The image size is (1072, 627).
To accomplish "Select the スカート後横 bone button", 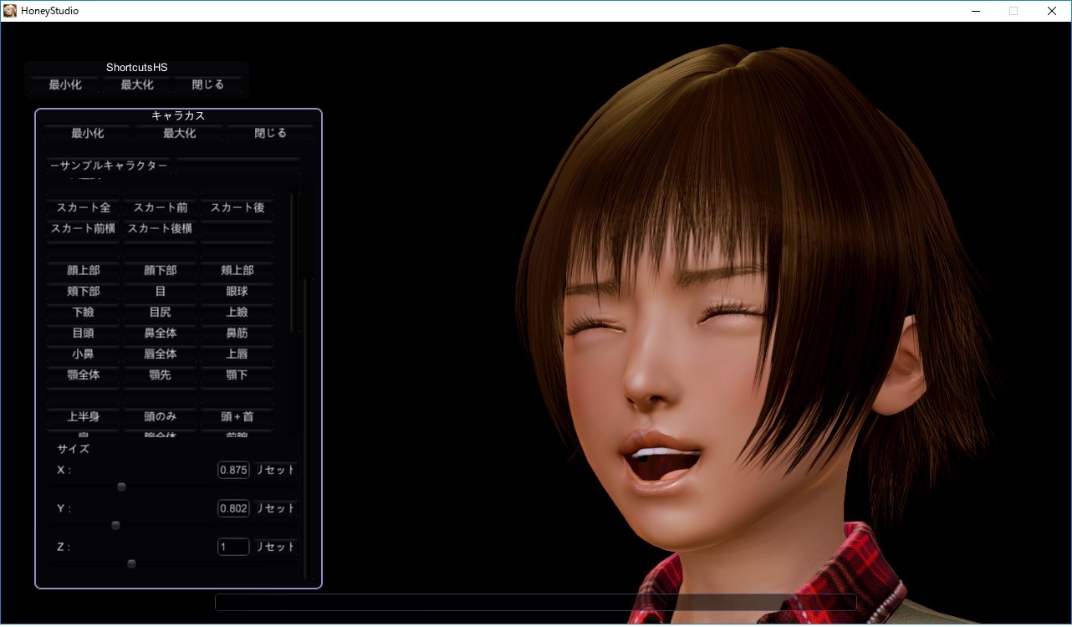I will (x=161, y=228).
